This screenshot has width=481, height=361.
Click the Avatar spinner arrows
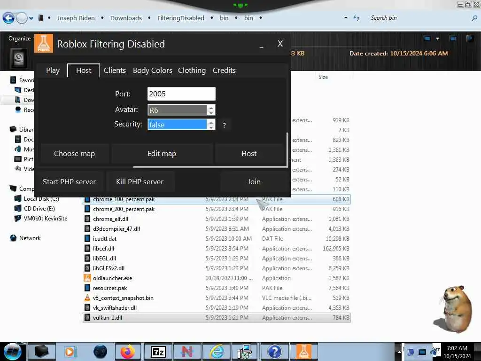click(x=211, y=110)
